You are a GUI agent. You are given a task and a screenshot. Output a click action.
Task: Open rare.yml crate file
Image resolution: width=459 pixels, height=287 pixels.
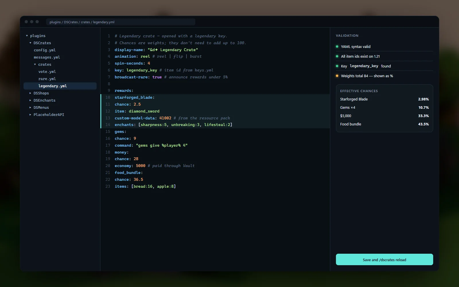(x=47, y=79)
